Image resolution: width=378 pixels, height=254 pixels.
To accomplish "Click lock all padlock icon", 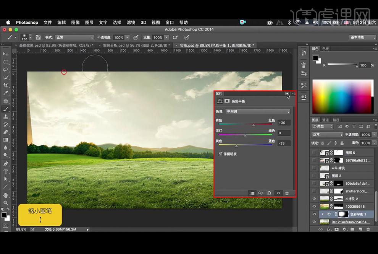I will (342, 143).
